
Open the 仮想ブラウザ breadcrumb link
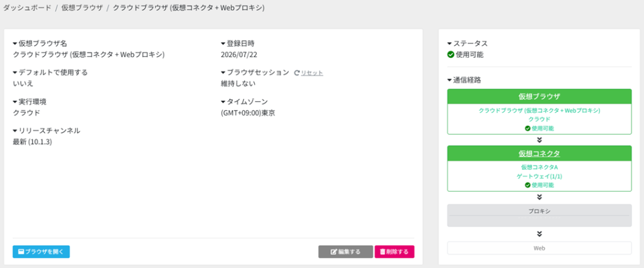coord(82,8)
